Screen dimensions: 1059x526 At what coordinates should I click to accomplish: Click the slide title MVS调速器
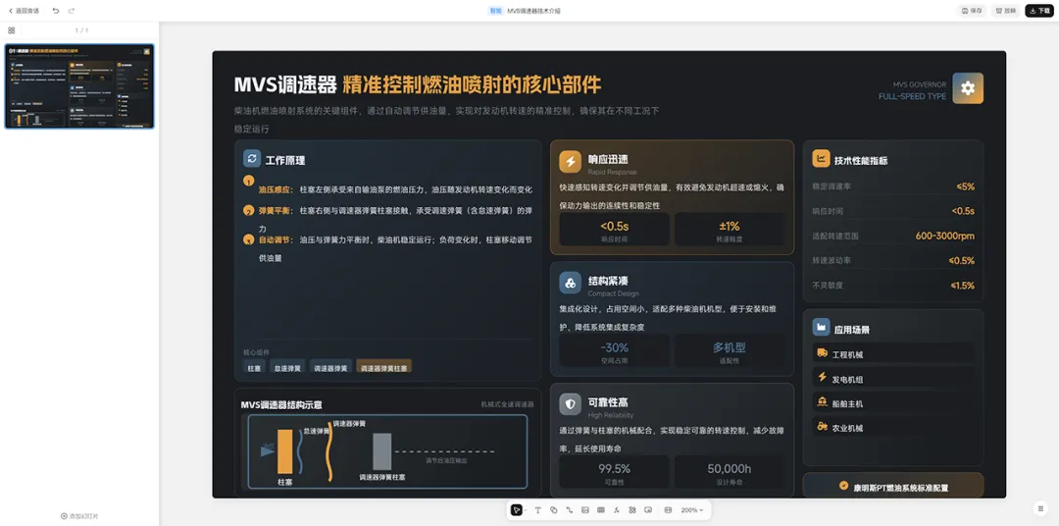click(x=285, y=84)
